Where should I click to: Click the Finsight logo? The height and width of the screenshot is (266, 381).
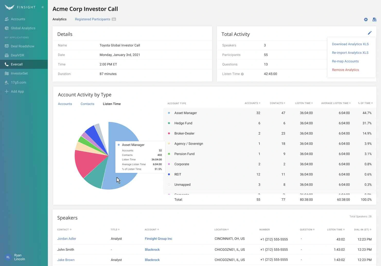click(x=20, y=7)
